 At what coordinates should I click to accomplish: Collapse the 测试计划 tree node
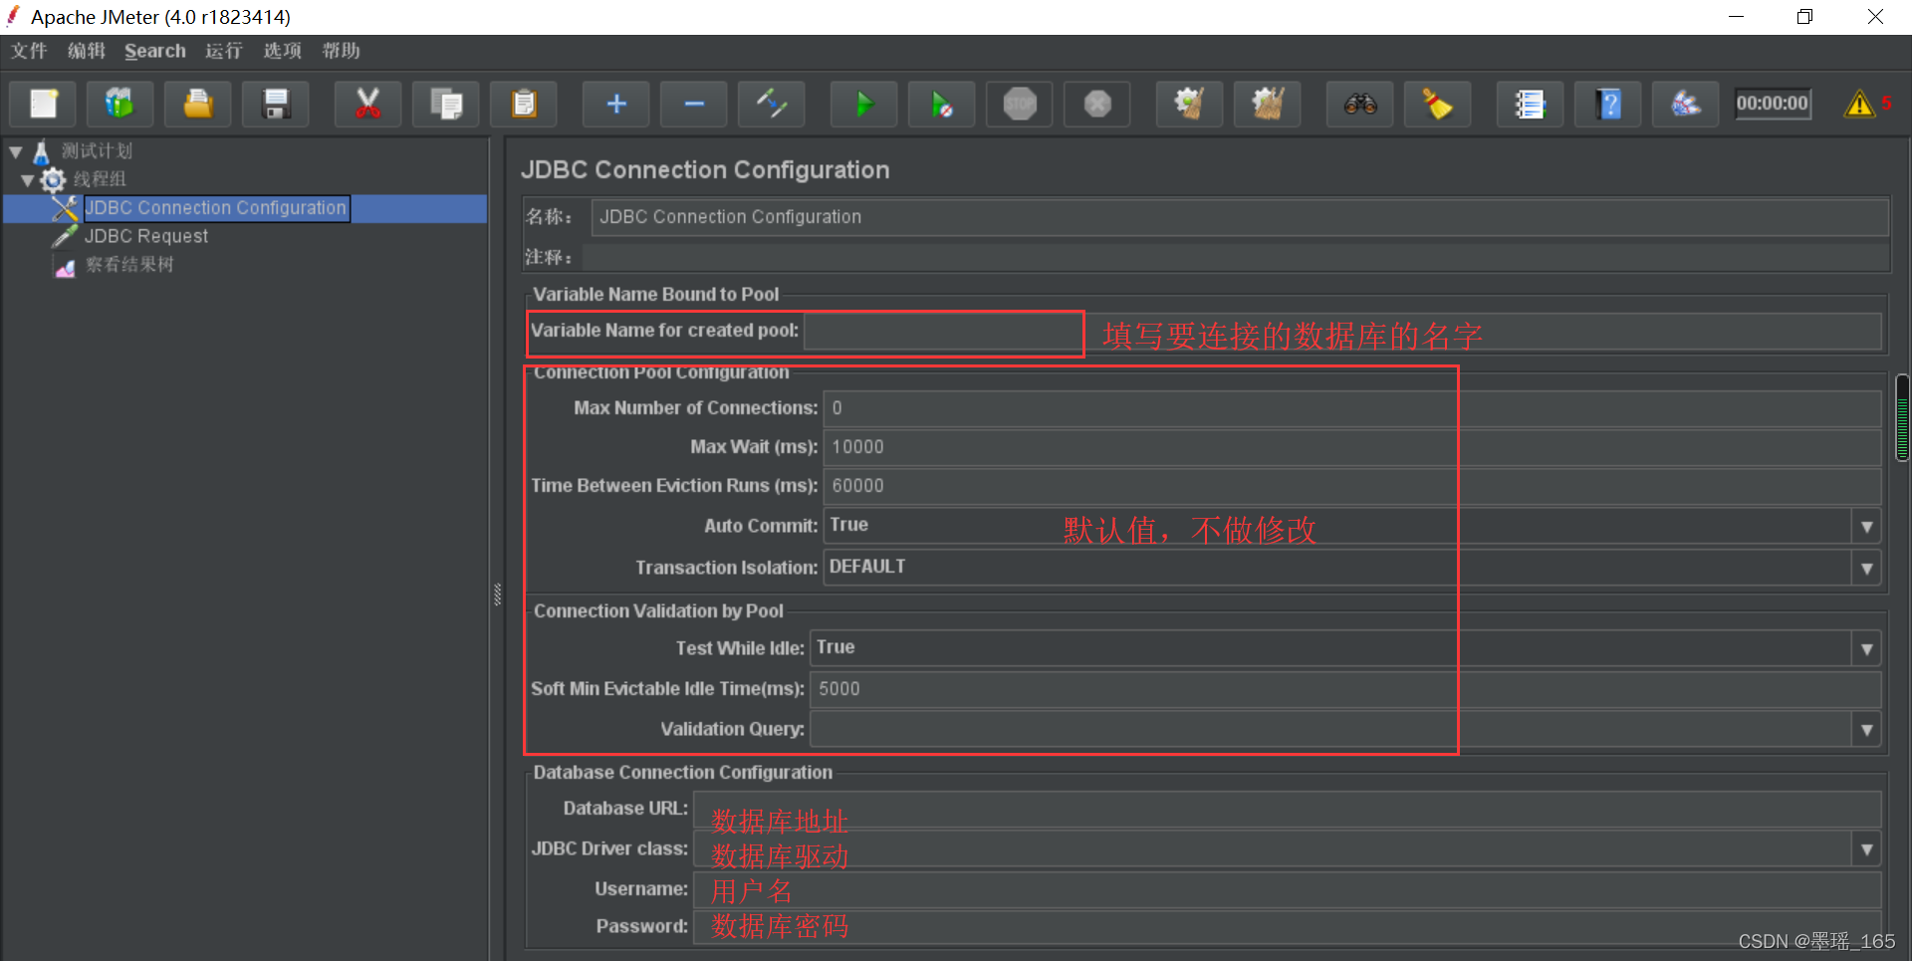pyautogui.click(x=16, y=151)
